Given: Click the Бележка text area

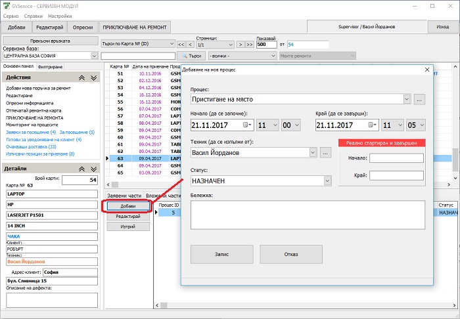Looking at the screenshot, I should click(308, 215).
